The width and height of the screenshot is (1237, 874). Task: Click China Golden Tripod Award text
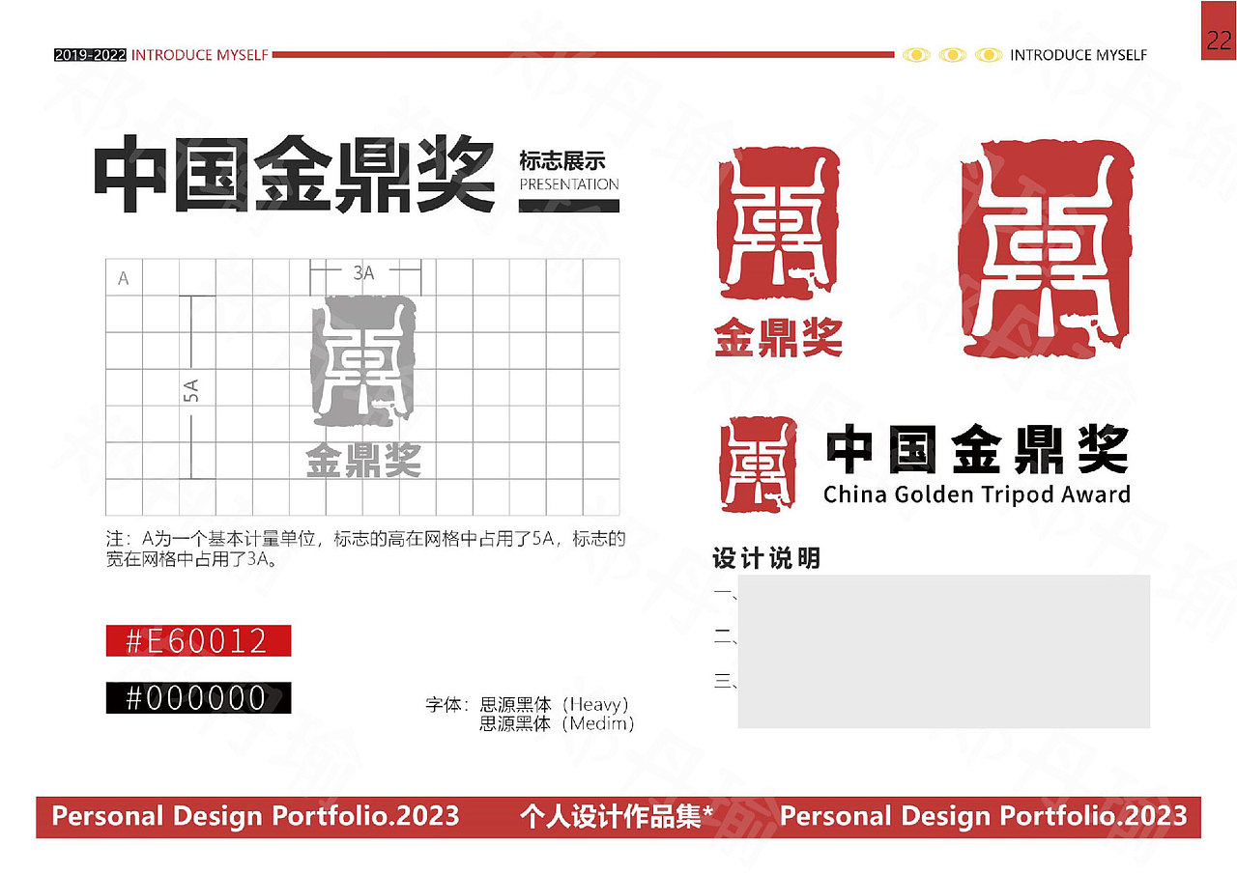[977, 494]
